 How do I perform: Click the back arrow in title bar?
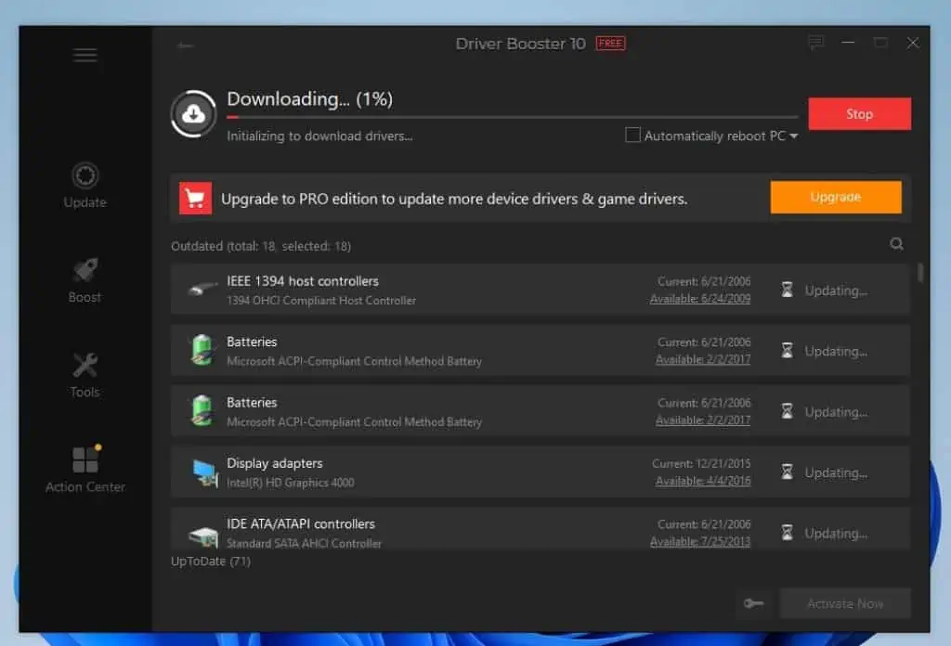click(x=186, y=45)
